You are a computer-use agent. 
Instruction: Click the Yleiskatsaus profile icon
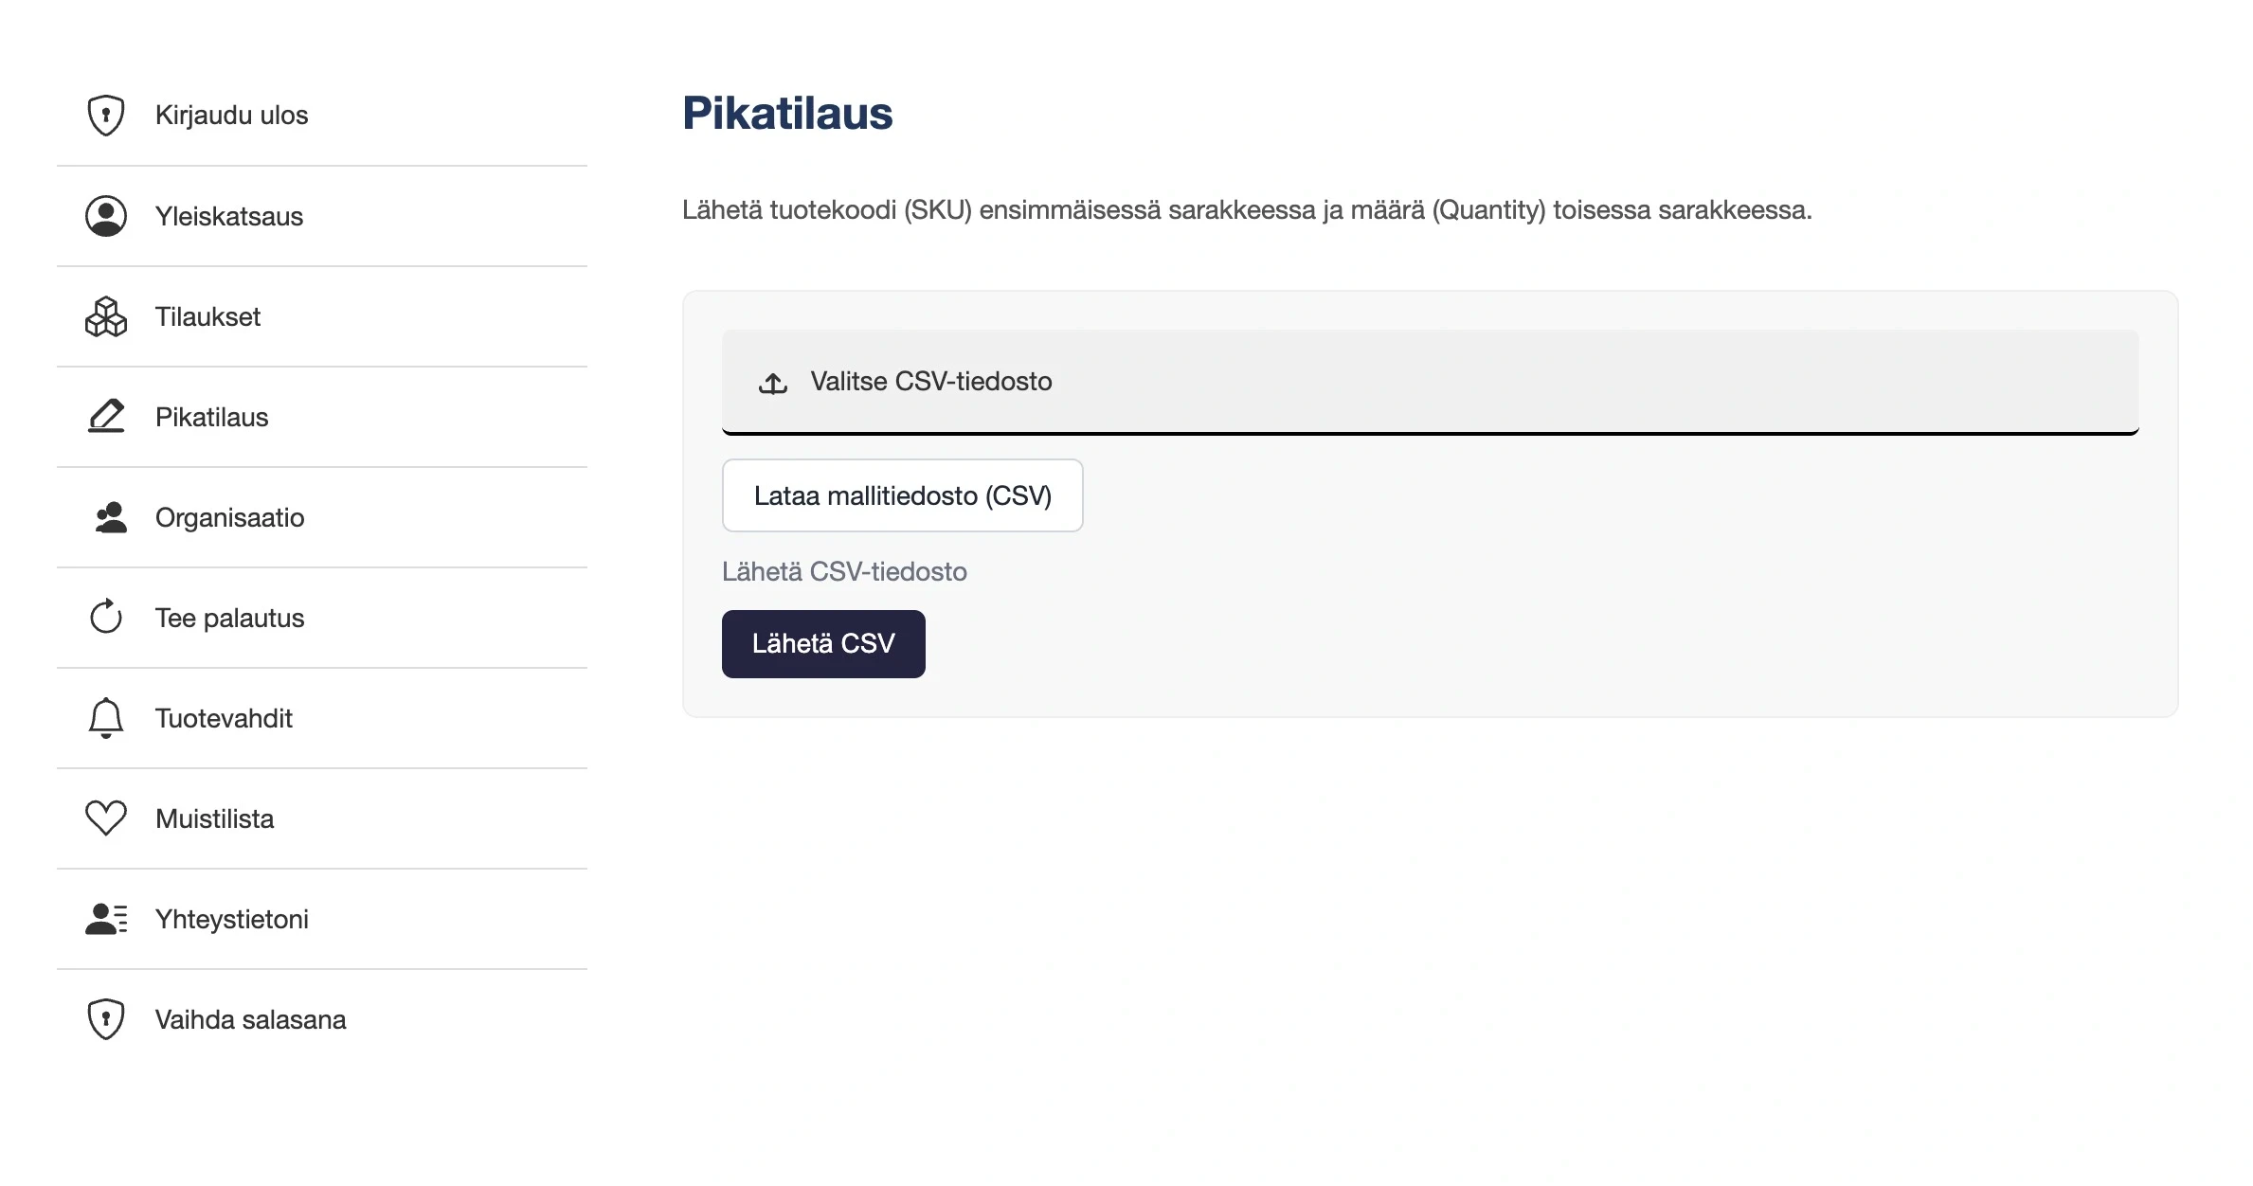click(105, 215)
